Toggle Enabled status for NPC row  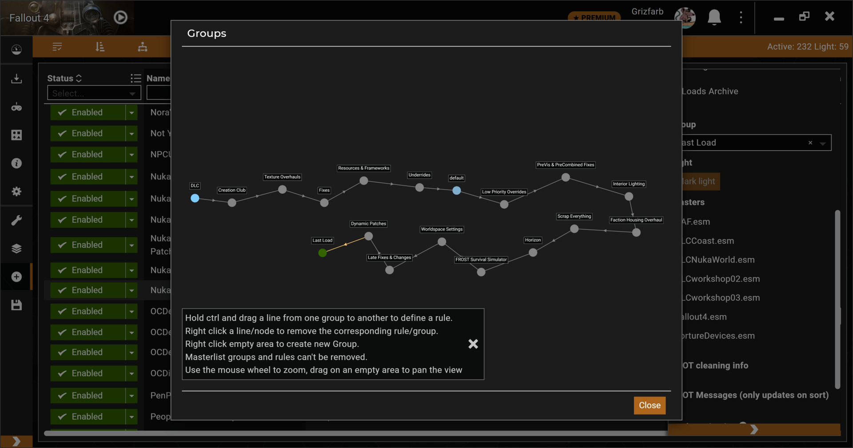pos(88,155)
